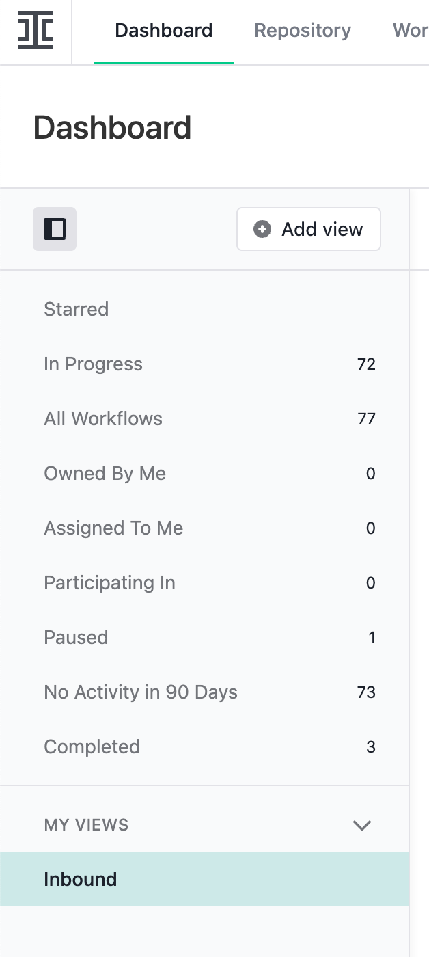429x957 pixels.
Task: Click the Dashboard page heading
Action: point(113,127)
